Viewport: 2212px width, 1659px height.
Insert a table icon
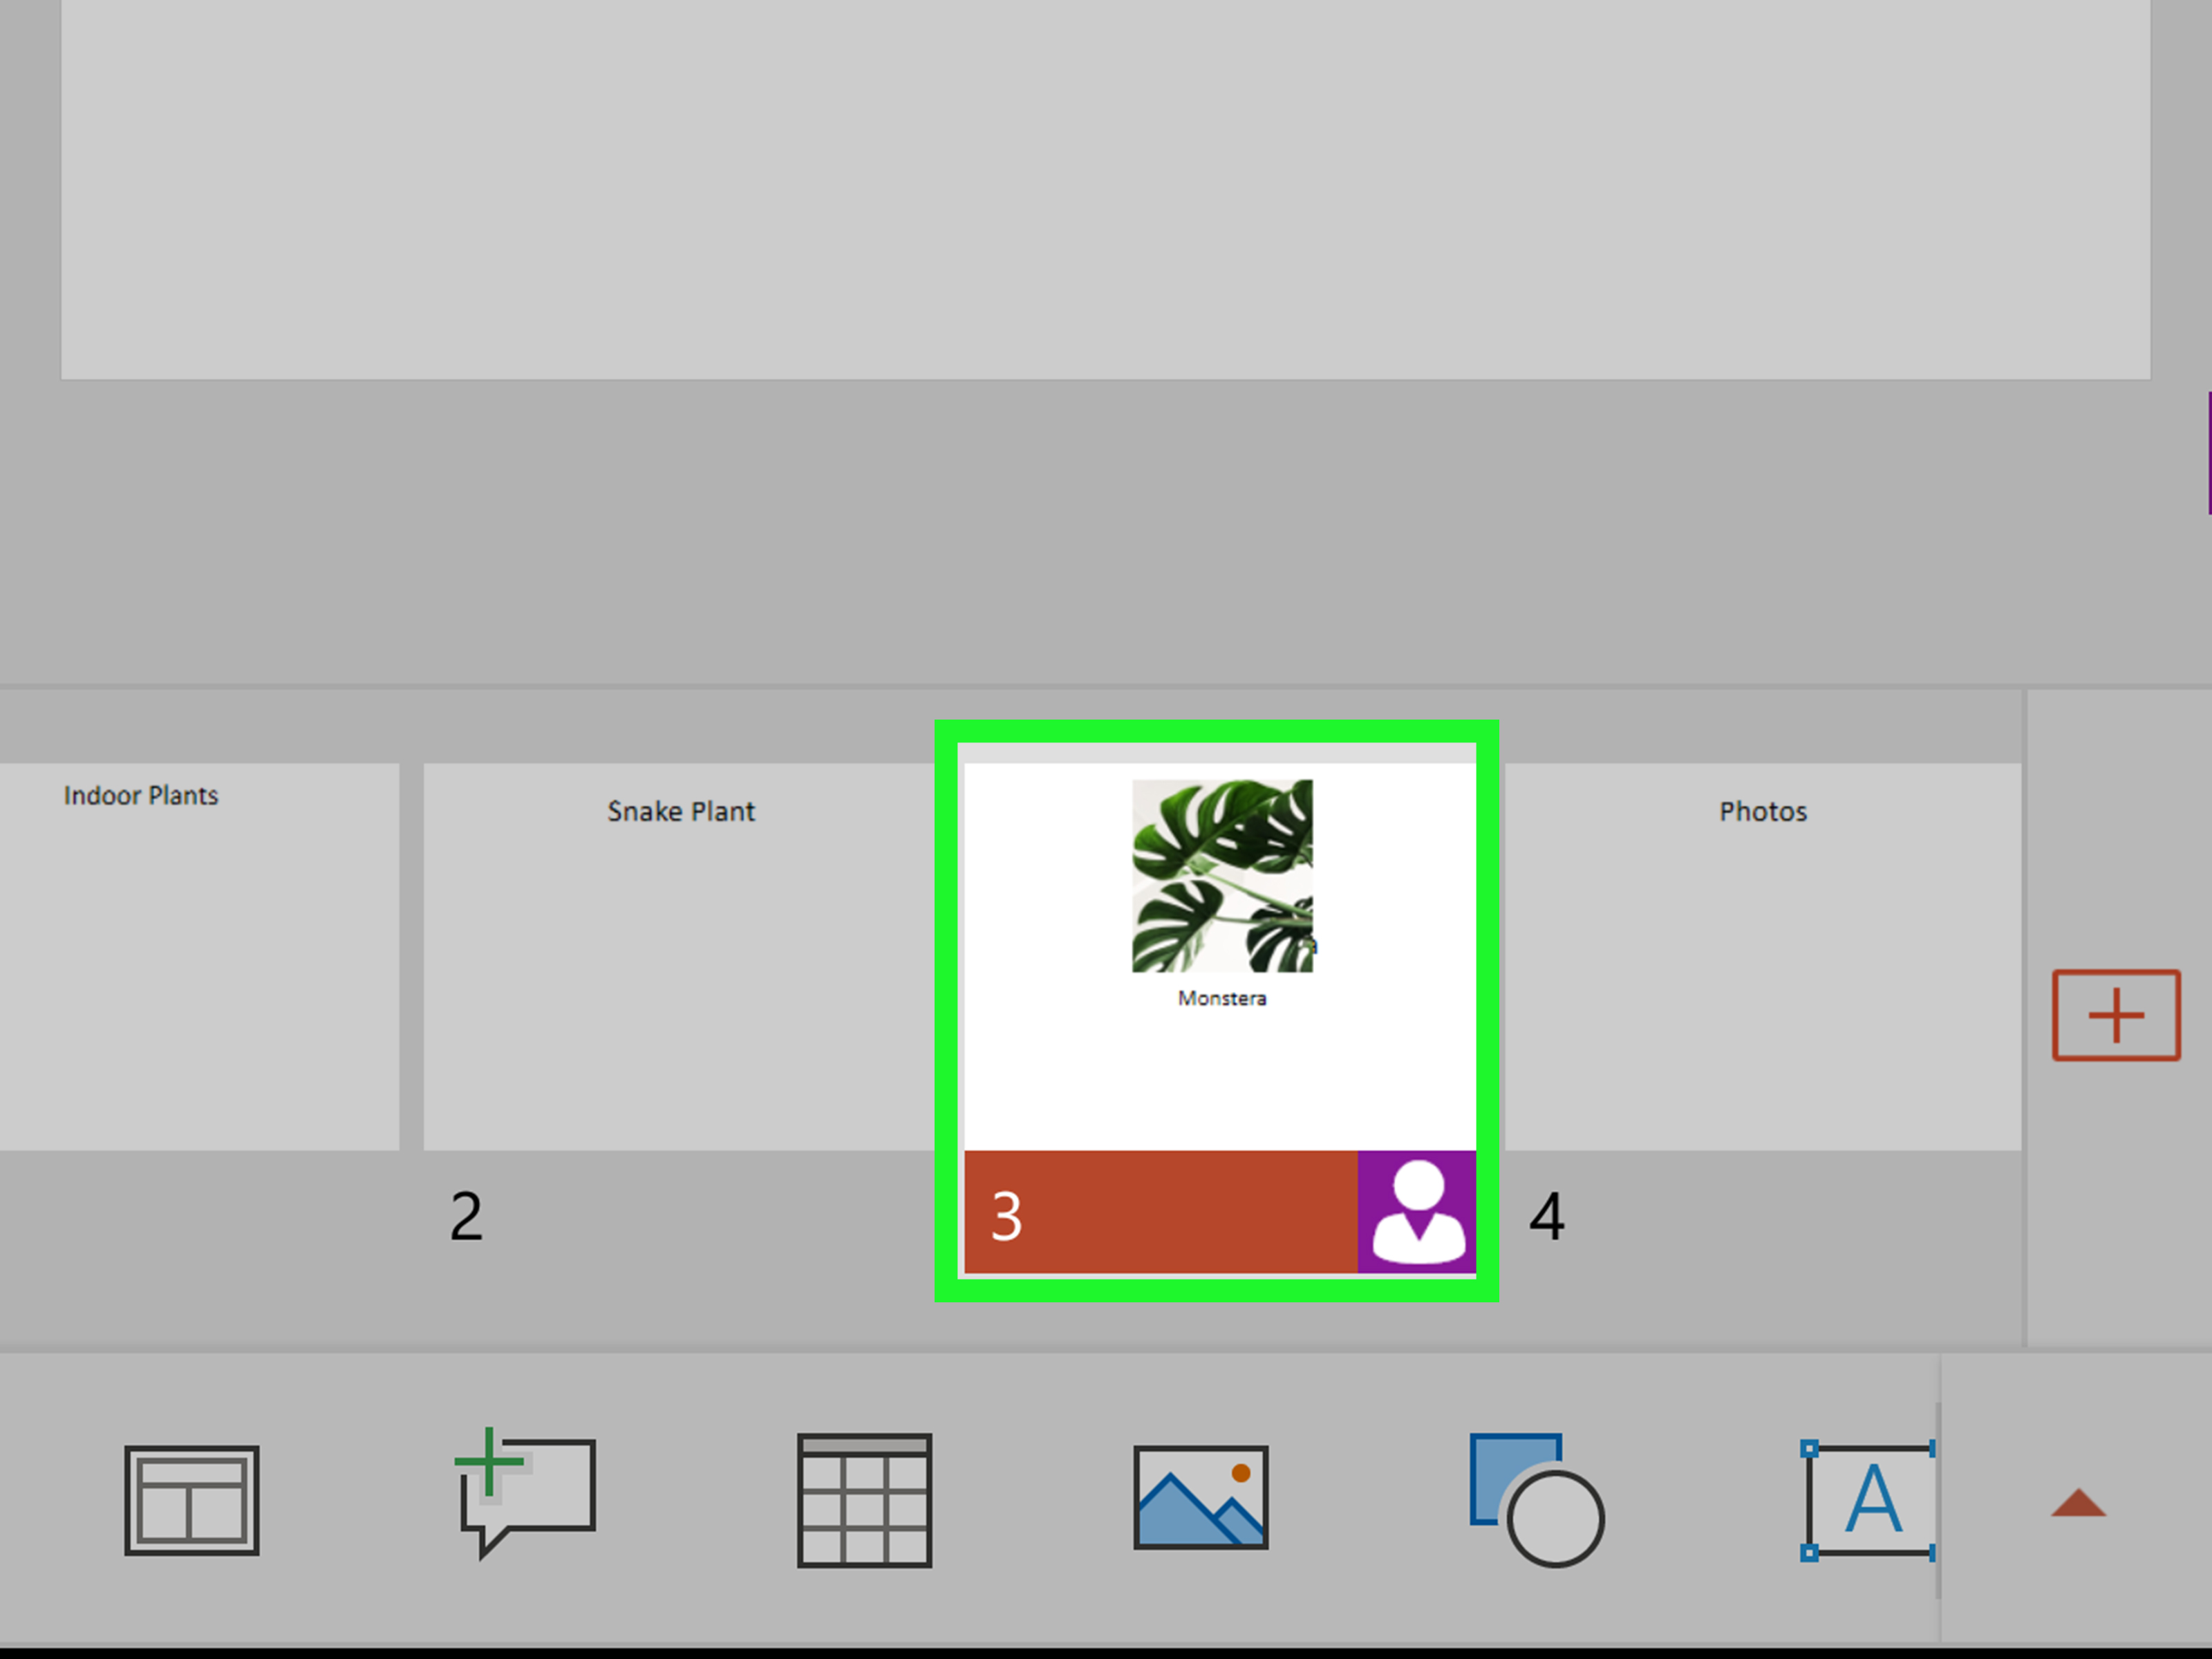pos(864,1499)
